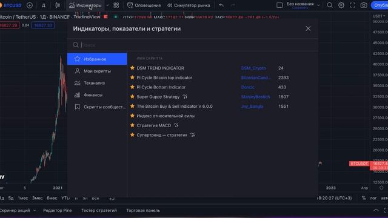Open Теханализ category
The image size is (388, 218).
[97, 83]
